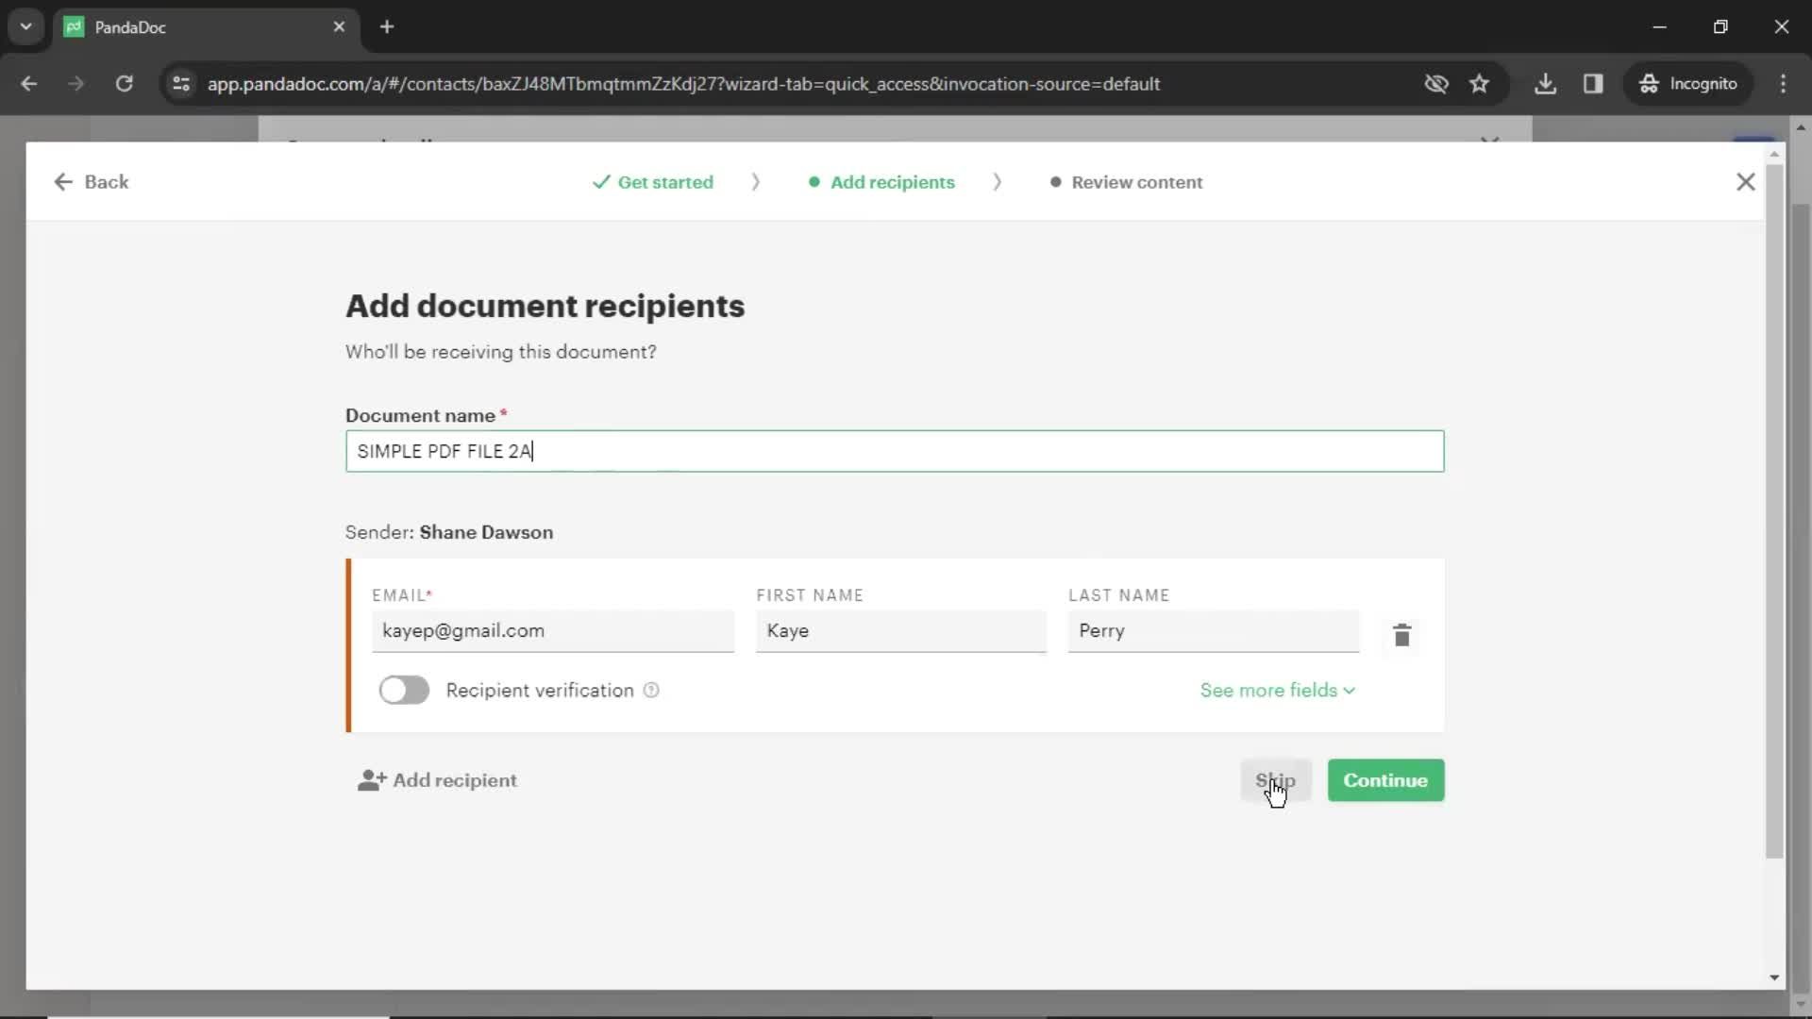This screenshot has height=1019, width=1812.
Task: Select the Review content tab
Action: coord(1137,182)
